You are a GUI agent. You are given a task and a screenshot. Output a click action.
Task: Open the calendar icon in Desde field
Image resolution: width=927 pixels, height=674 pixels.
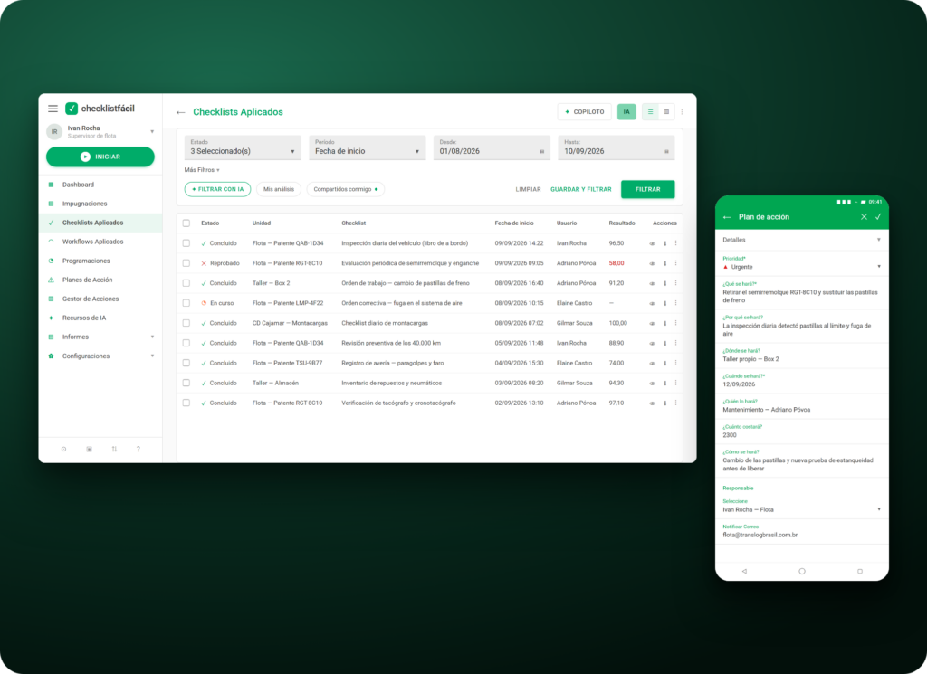(x=541, y=152)
